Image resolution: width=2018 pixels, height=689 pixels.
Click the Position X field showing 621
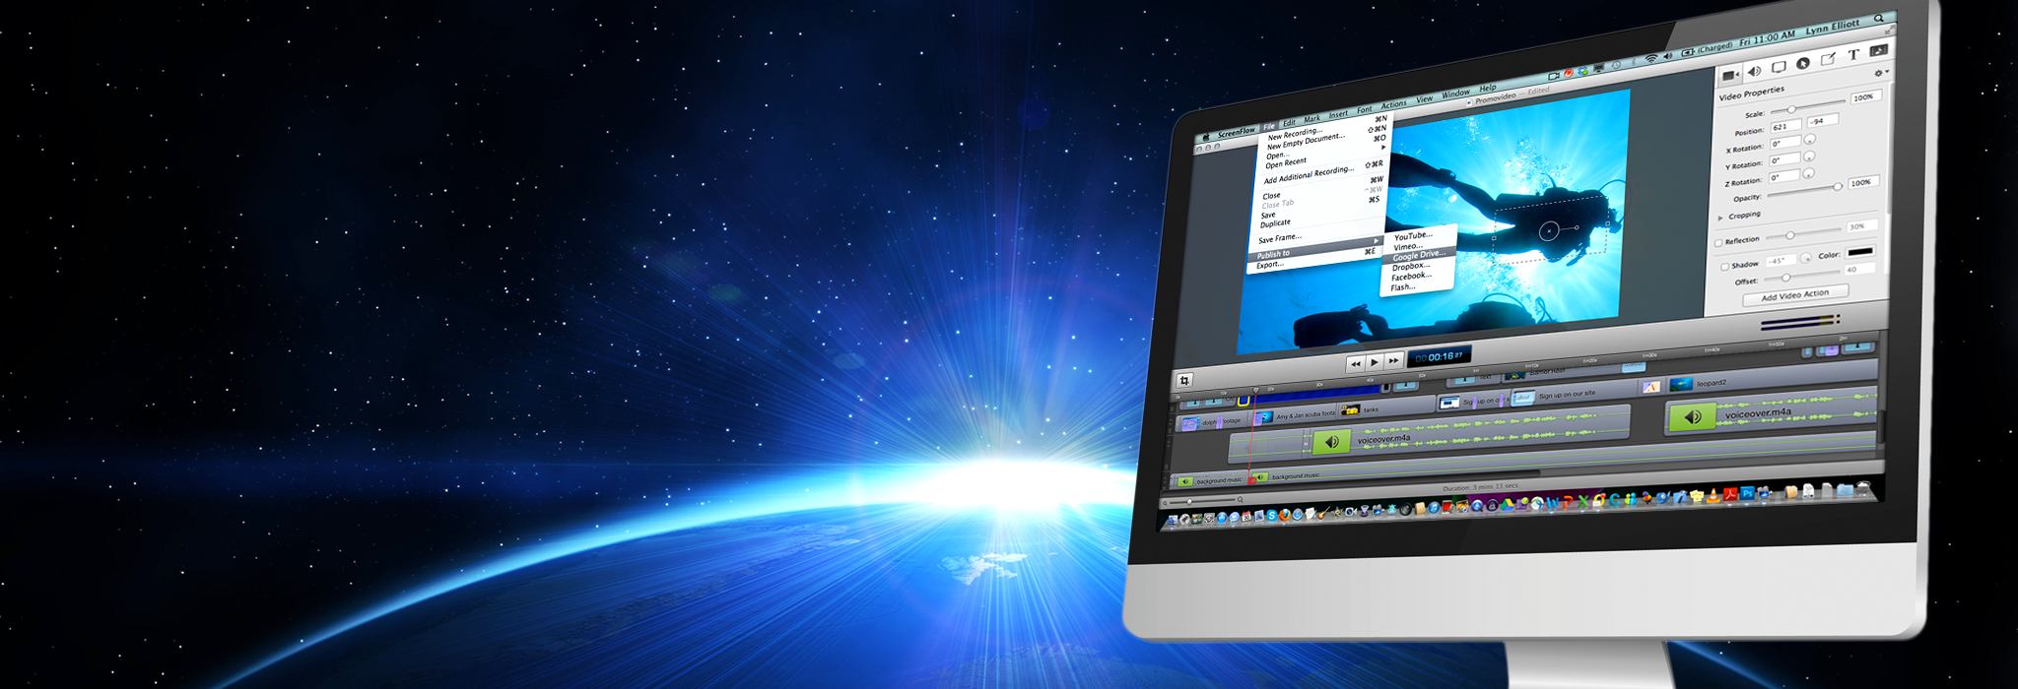[1785, 127]
